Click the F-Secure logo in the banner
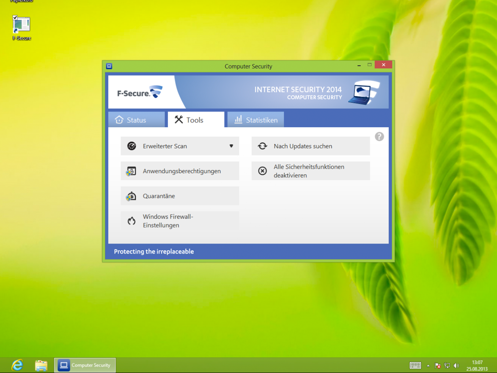 tap(140, 92)
